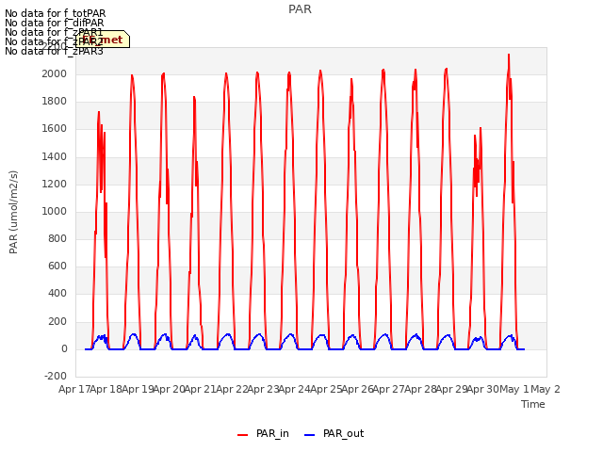The image size is (603, 452).
Task: Click the Apr 18 x-axis label
Action: pos(106,389)
